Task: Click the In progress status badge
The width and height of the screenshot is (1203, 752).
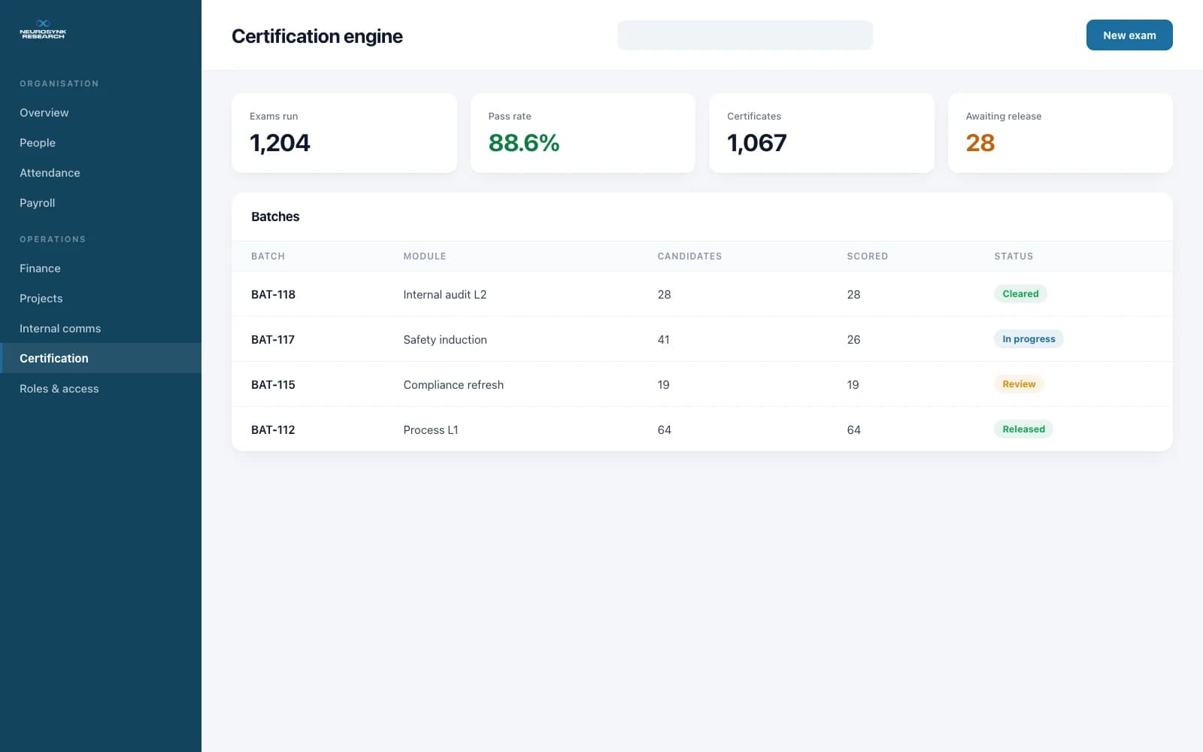Action: coord(1029,339)
